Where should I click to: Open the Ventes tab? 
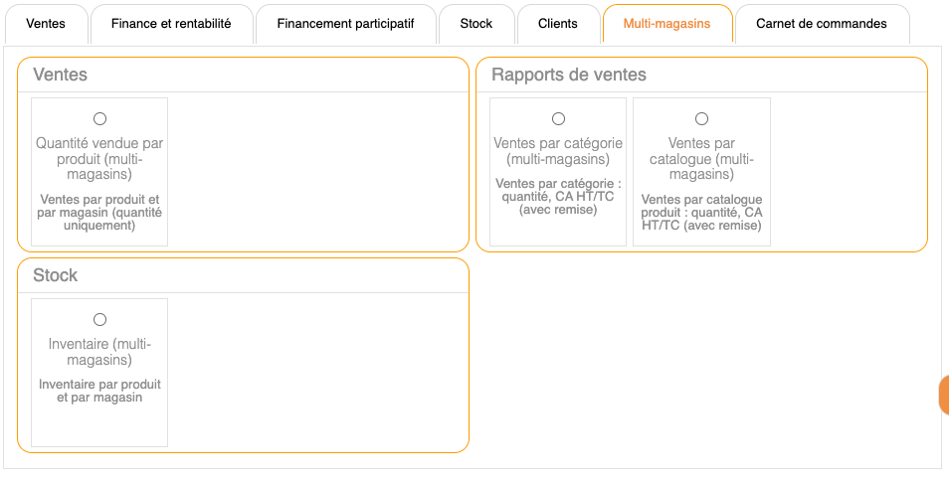(x=46, y=23)
